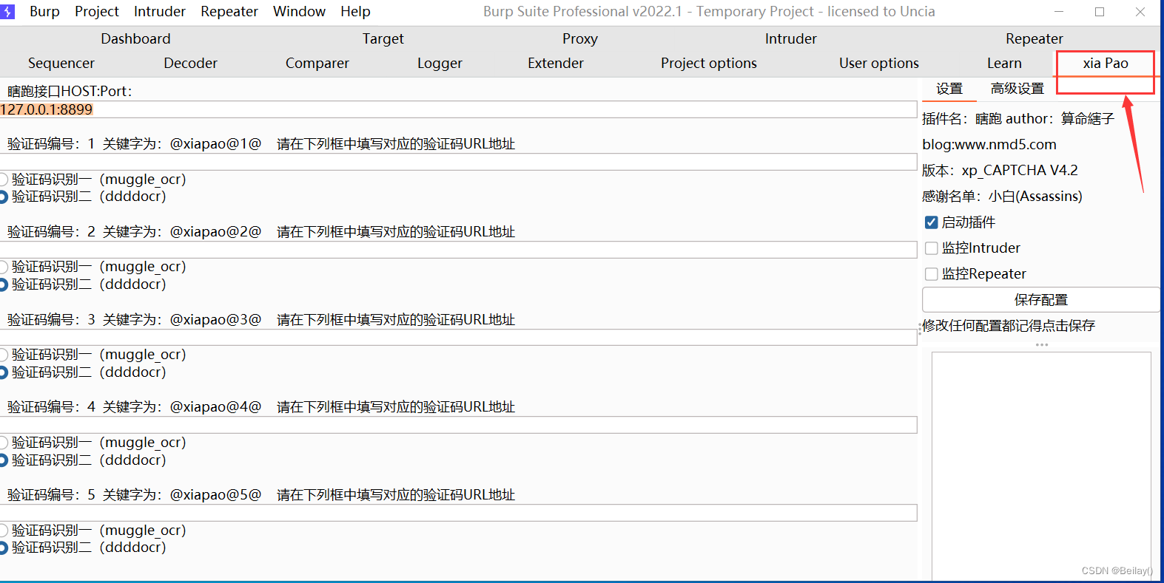Click the @xiapao@1@ keyword label
The image size is (1164, 583).
tap(216, 144)
